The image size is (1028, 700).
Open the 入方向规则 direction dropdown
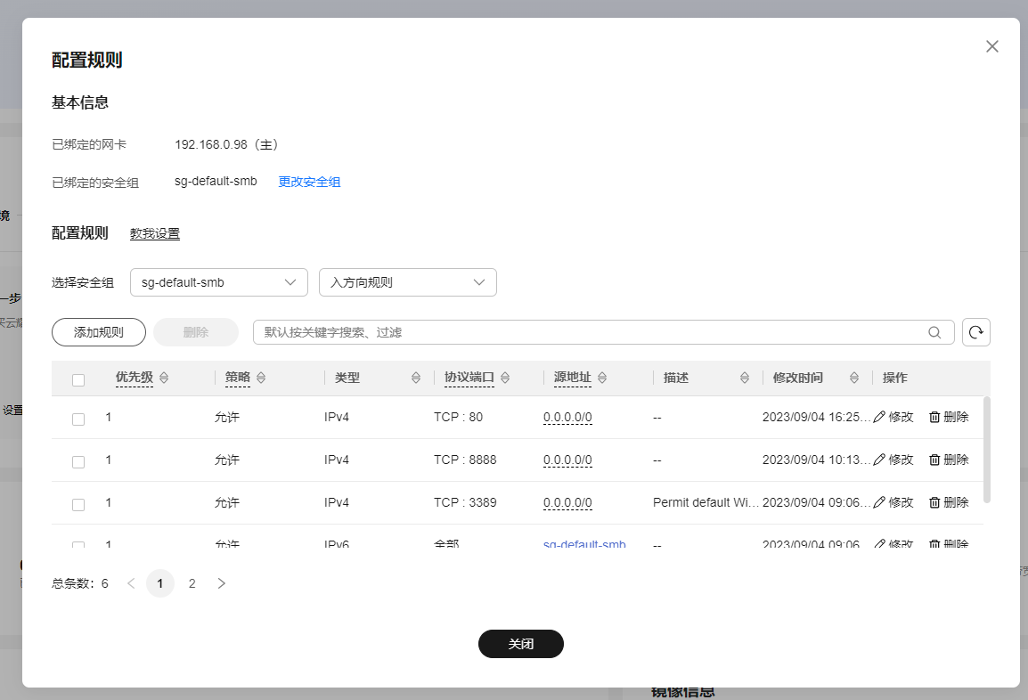click(407, 281)
